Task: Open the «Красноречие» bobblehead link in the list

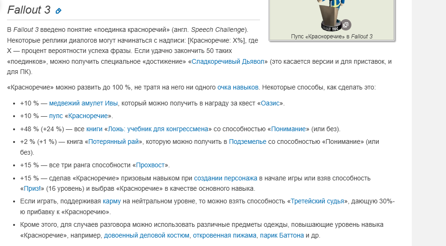Action: tap(88, 116)
